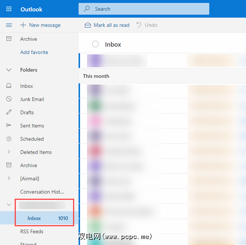Viewport: 246px width, 245px height.
Task: Open the [Airmail] folder
Action: coord(30,179)
